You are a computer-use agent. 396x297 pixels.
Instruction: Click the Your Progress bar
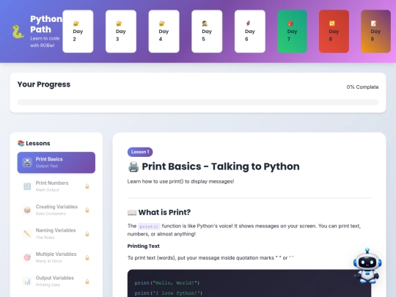click(x=198, y=102)
